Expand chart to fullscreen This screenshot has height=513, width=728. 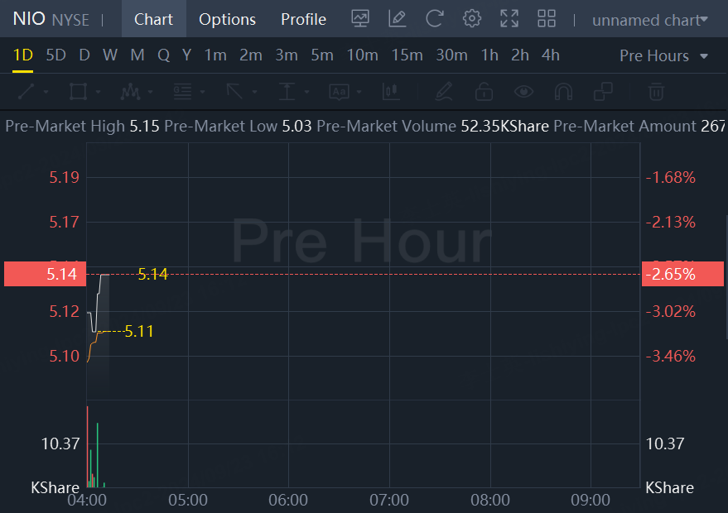(509, 18)
